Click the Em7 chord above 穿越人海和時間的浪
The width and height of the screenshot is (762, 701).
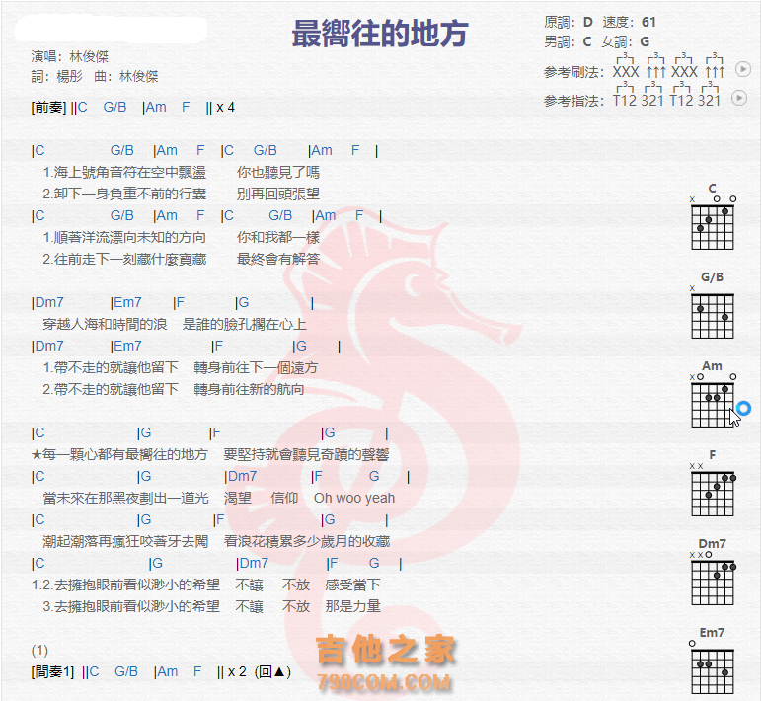click(x=127, y=302)
